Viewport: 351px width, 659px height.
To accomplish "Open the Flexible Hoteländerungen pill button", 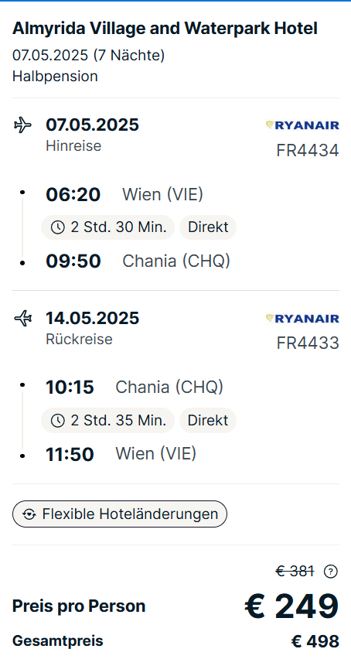I will pyautogui.click(x=120, y=514).
